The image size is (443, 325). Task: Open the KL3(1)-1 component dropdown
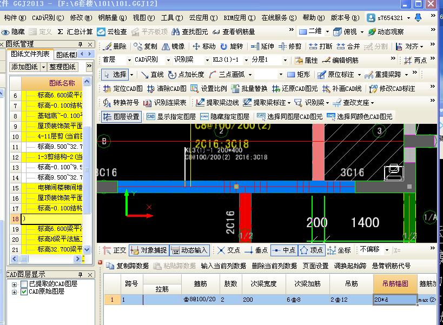tap(246, 61)
